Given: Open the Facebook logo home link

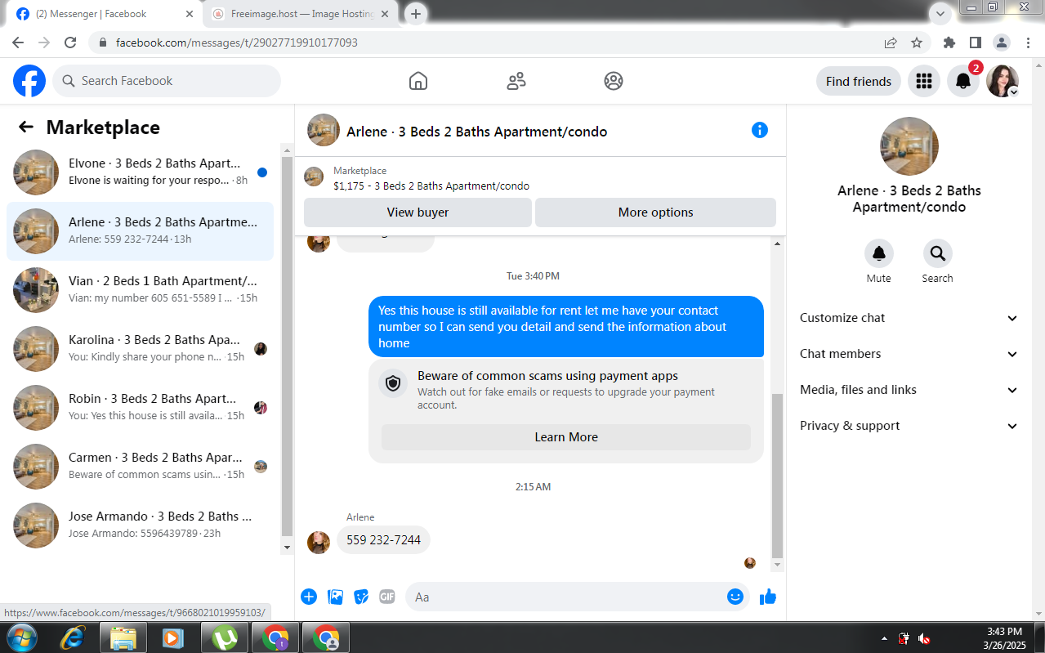Looking at the screenshot, I should [x=29, y=81].
